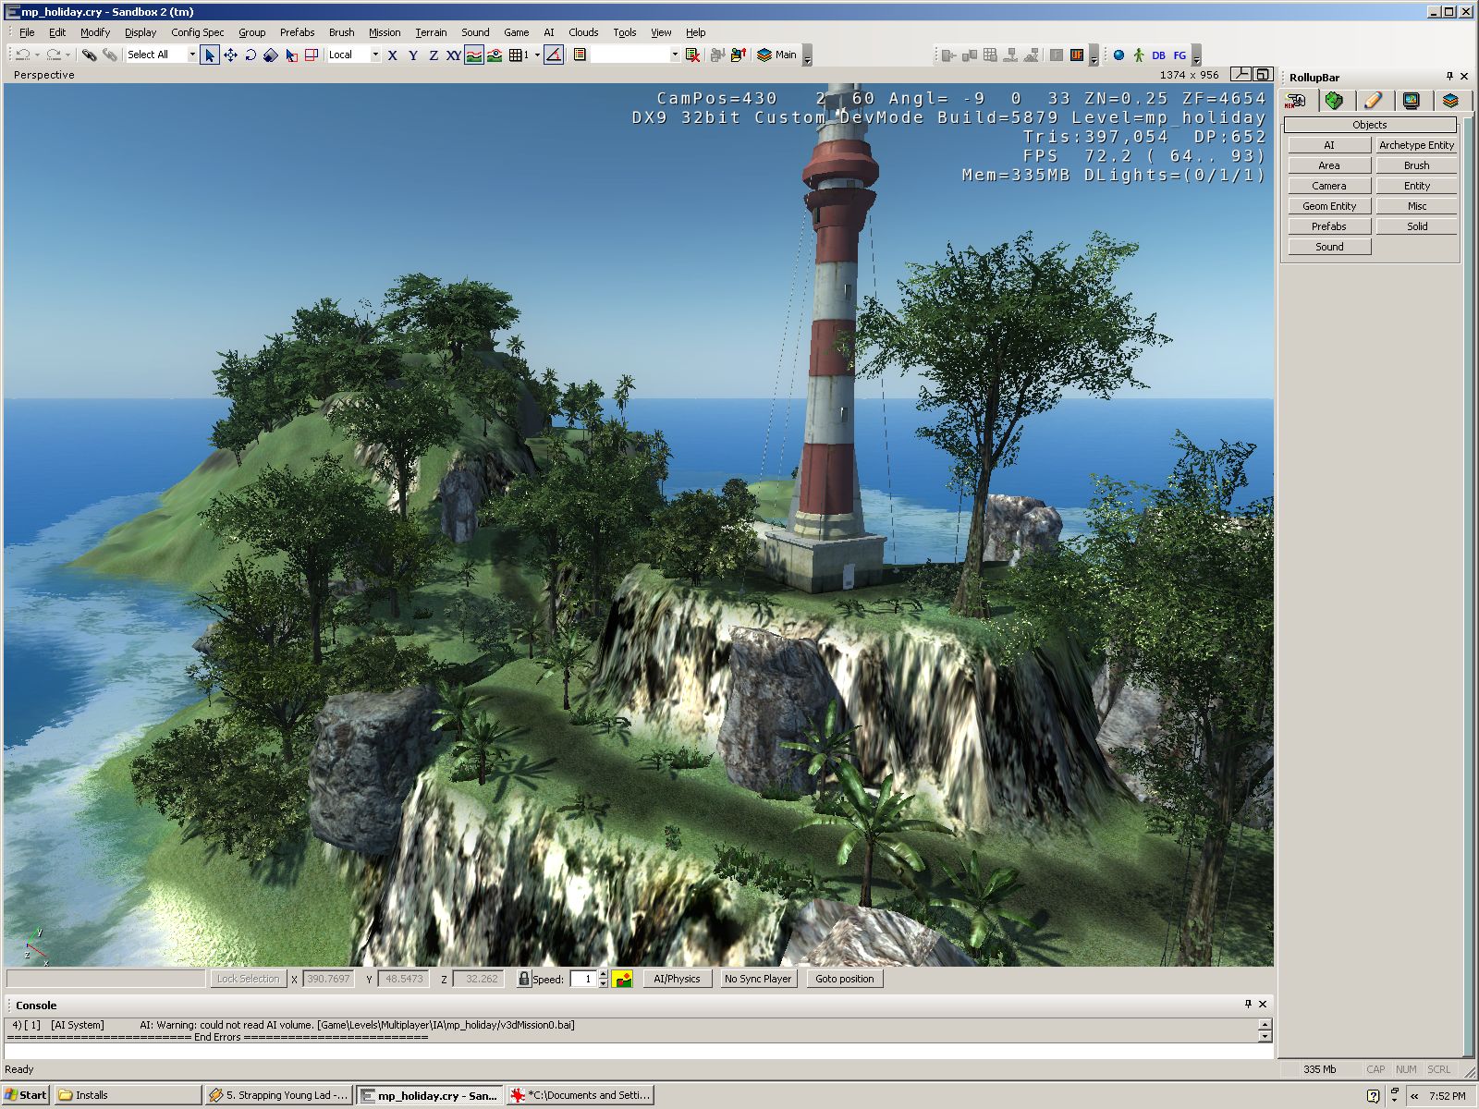The image size is (1479, 1109).
Task: Expand toolbar options after Main layer
Action: point(807,57)
